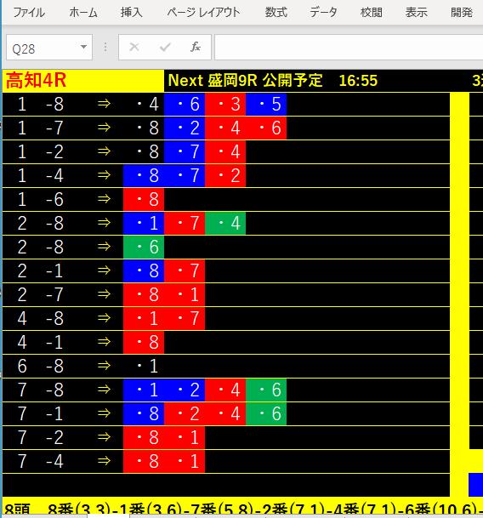Click the vertical dots handle beside Name Box
Screen dimensions: 483x518
(x=105, y=48)
